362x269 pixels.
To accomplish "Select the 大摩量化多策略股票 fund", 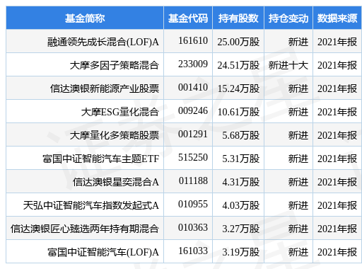I will click(x=115, y=135).
